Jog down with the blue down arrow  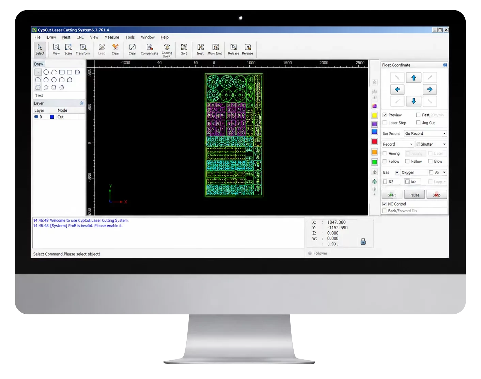(414, 101)
